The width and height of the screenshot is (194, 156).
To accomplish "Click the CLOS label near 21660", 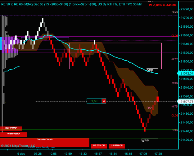I will pyautogui.click(x=175, y=36).
